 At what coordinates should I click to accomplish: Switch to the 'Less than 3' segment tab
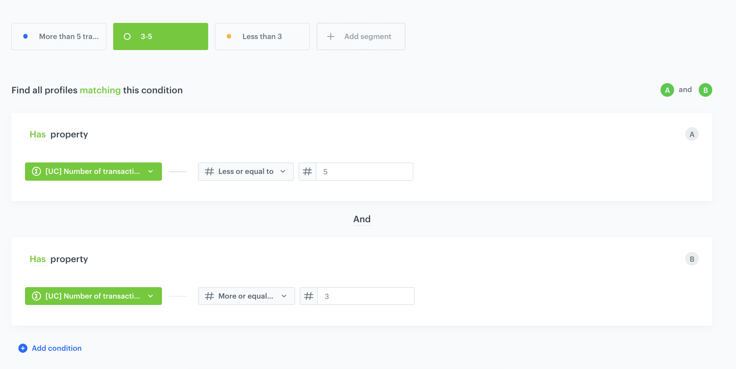(262, 36)
